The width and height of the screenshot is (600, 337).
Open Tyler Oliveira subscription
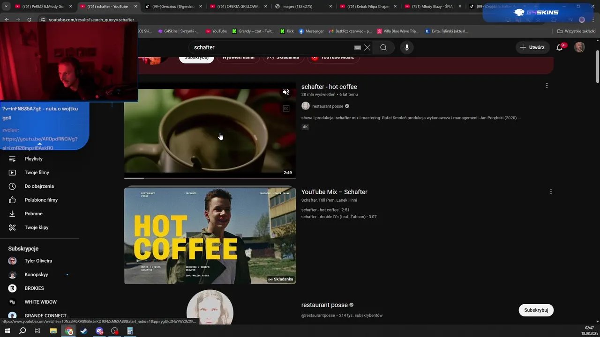click(x=38, y=261)
